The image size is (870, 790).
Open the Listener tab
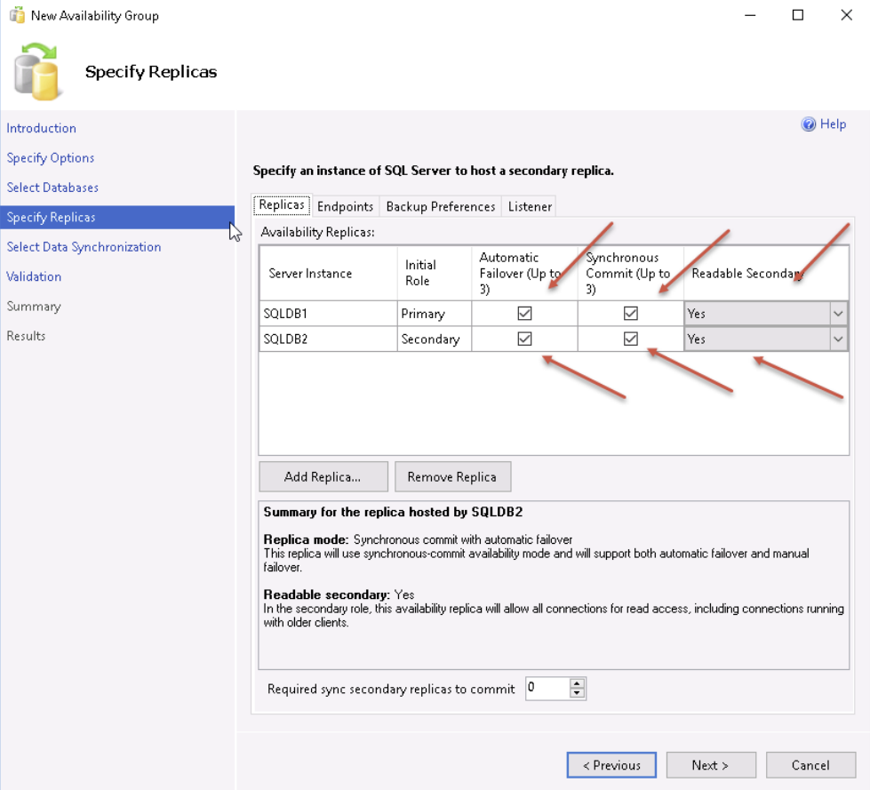click(530, 206)
